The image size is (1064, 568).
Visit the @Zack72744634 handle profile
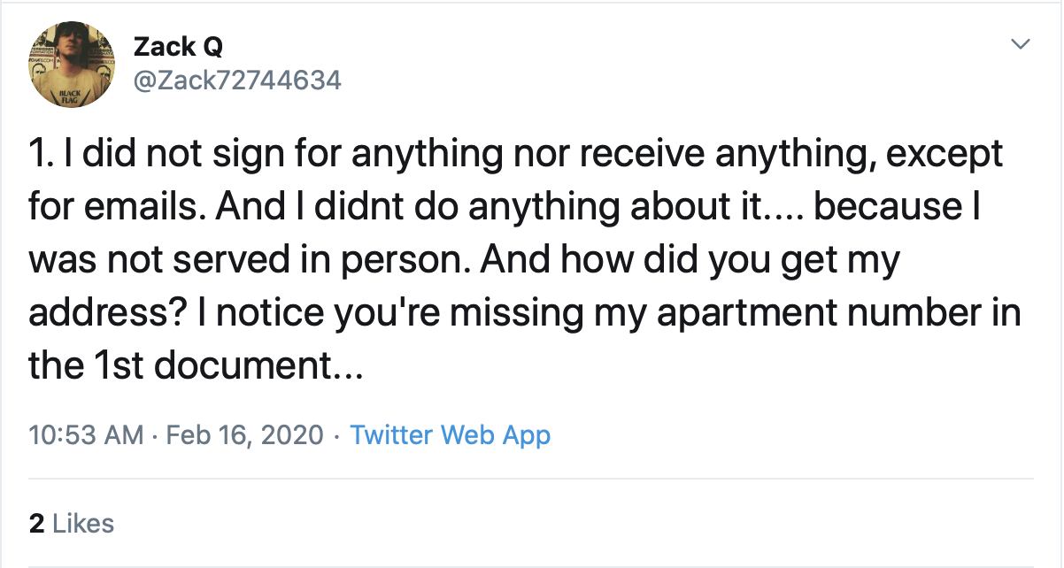pos(236,81)
